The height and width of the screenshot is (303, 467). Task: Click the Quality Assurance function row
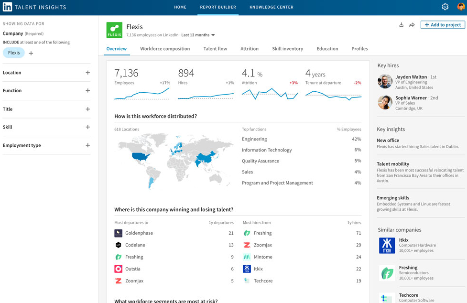(302, 161)
